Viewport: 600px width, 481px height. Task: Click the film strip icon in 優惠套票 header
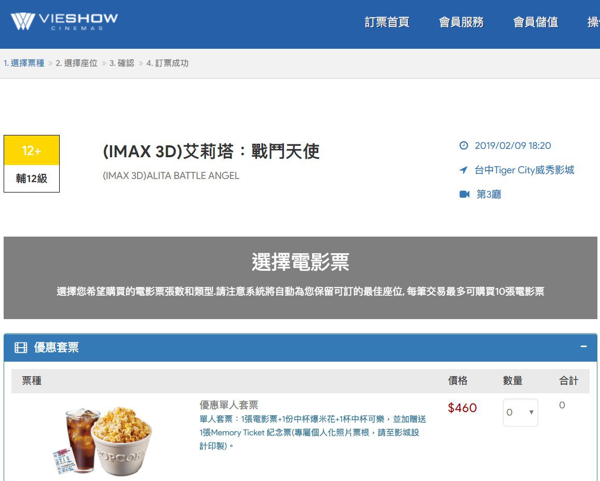[x=21, y=348]
